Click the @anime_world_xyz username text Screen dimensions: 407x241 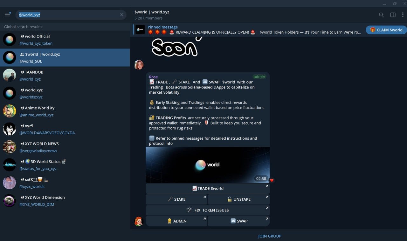[37, 115]
